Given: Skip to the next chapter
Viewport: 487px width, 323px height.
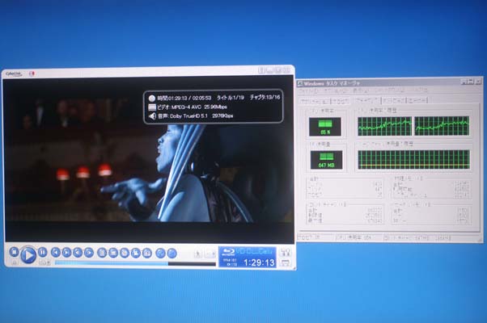Looking at the screenshot, I should point(67,253).
